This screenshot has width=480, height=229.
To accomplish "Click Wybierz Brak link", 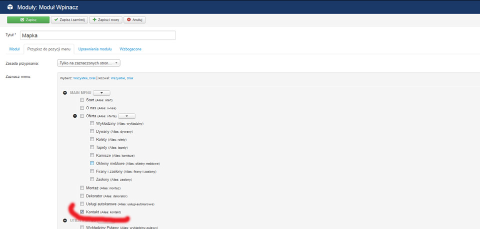I will [92, 78].
